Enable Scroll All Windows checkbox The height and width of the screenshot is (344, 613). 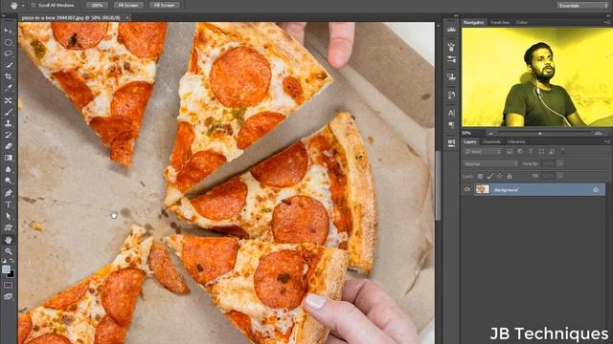pyautogui.click(x=34, y=5)
